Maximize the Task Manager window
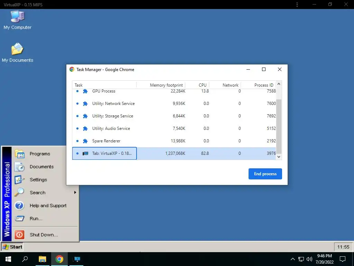The height and width of the screenshot is (266, 354). (264, 69)
